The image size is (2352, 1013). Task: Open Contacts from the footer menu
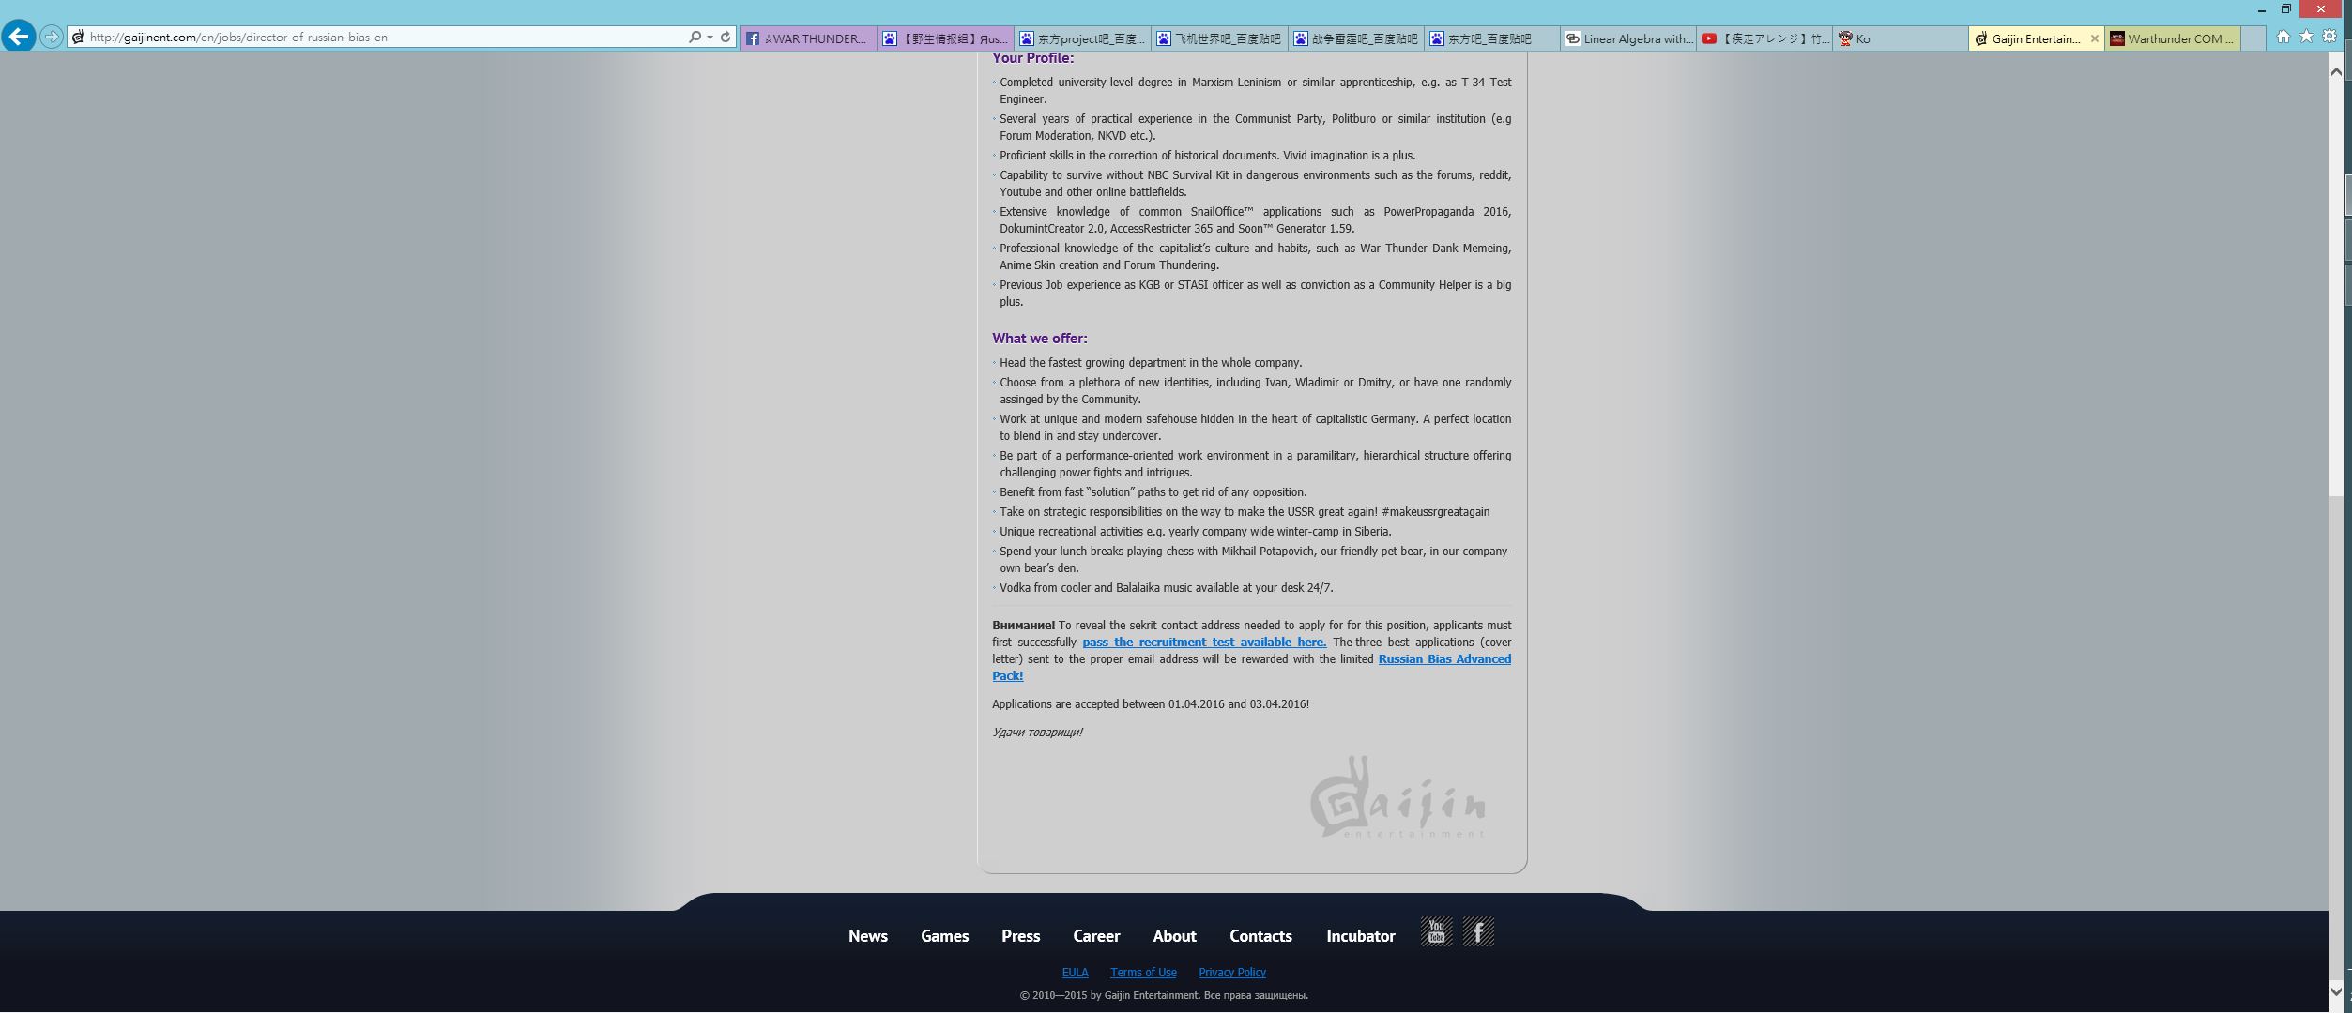click(1260, 936)
